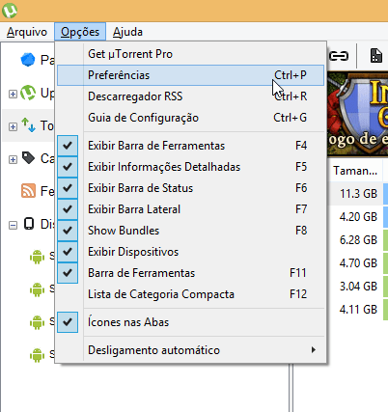Click the add URL link icon in toolbar

tap(339, 56)
